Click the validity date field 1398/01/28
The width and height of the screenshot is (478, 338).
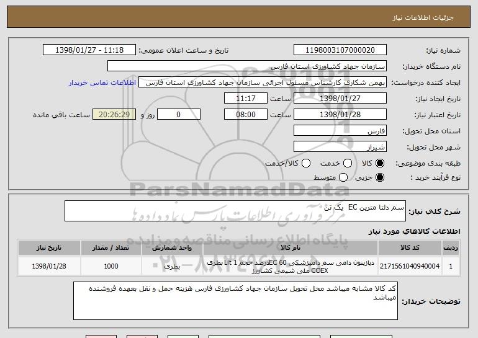point(340,115)
